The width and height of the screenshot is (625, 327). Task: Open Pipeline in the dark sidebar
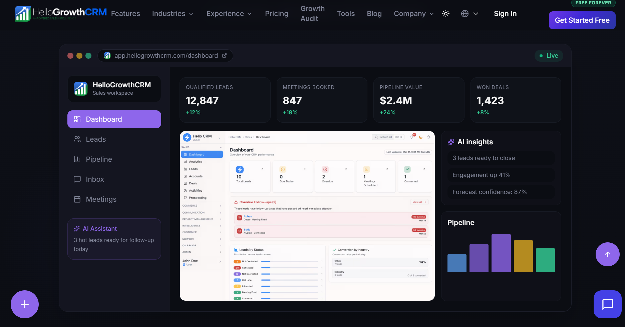click(114, 159)
